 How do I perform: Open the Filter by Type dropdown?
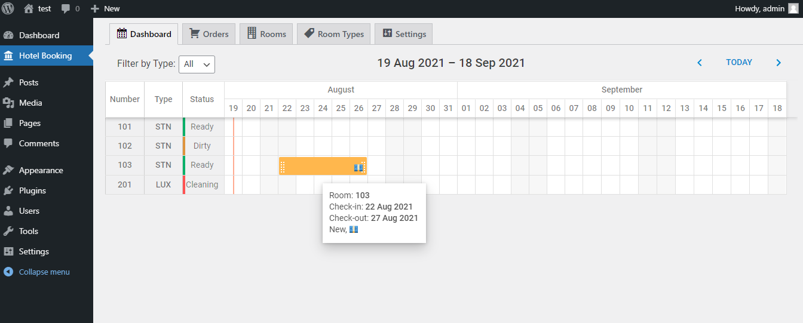pyautogui.click(x=197, y=64)
